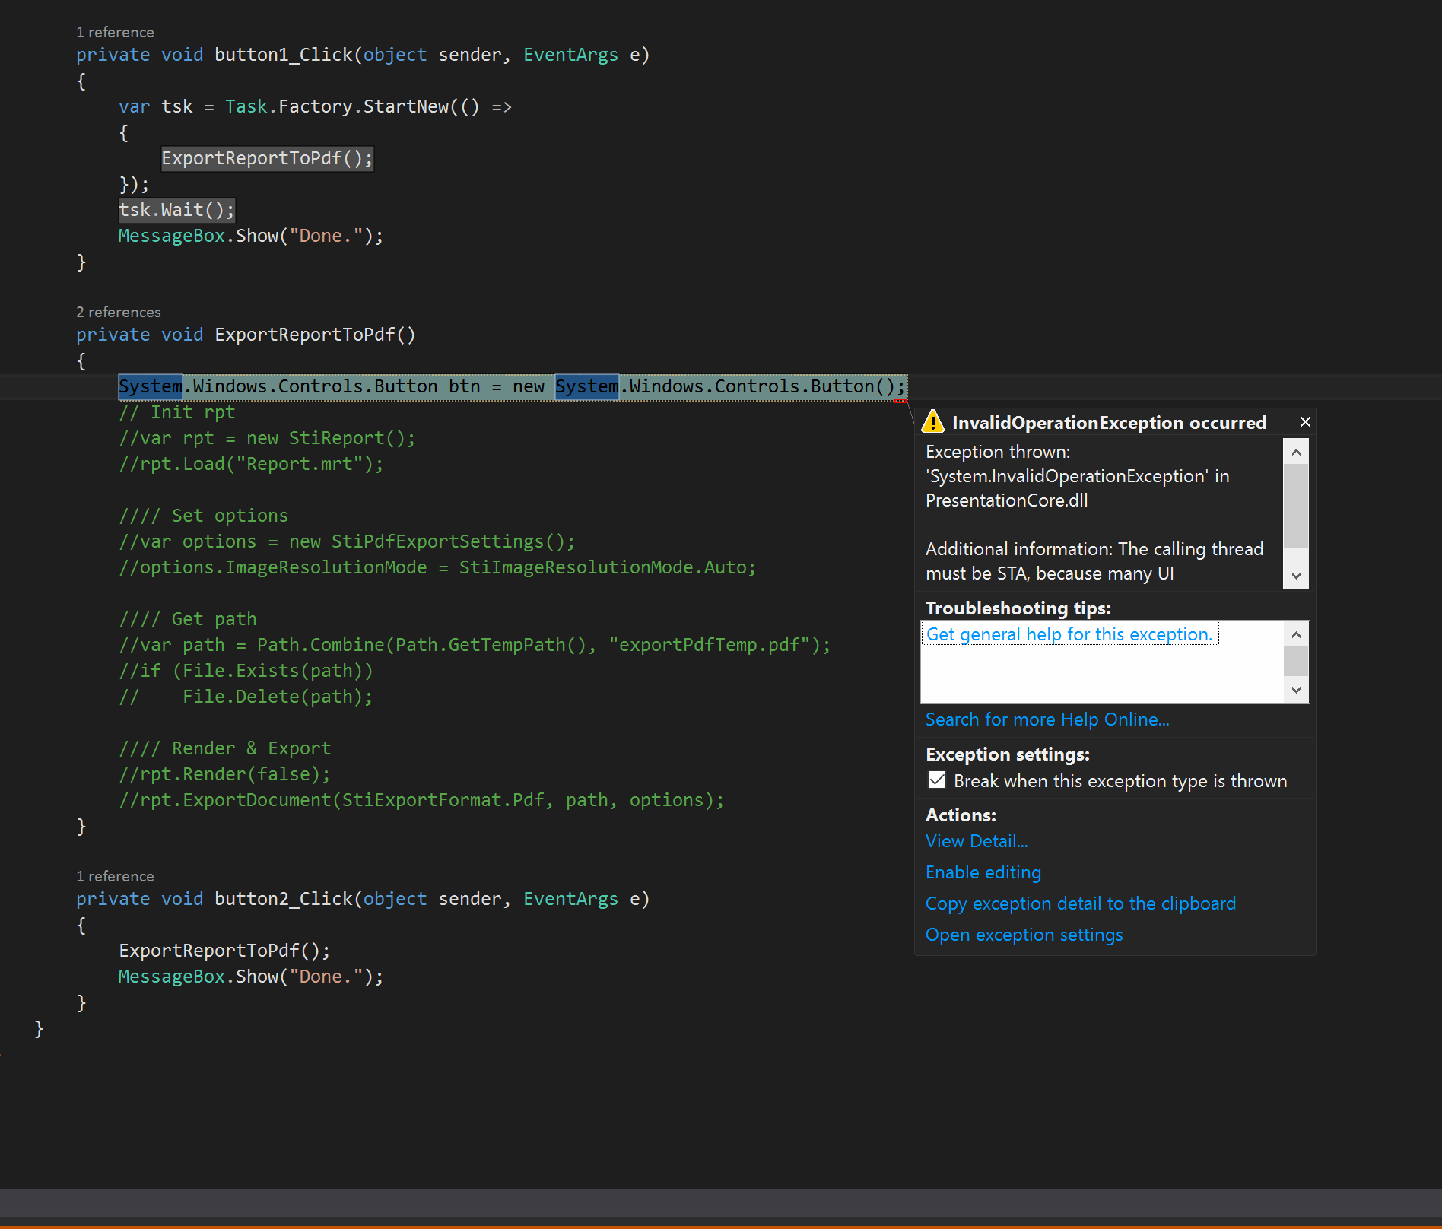
Task: Click the ImageResolutionMode comment line
Action: tap(437, 567)
